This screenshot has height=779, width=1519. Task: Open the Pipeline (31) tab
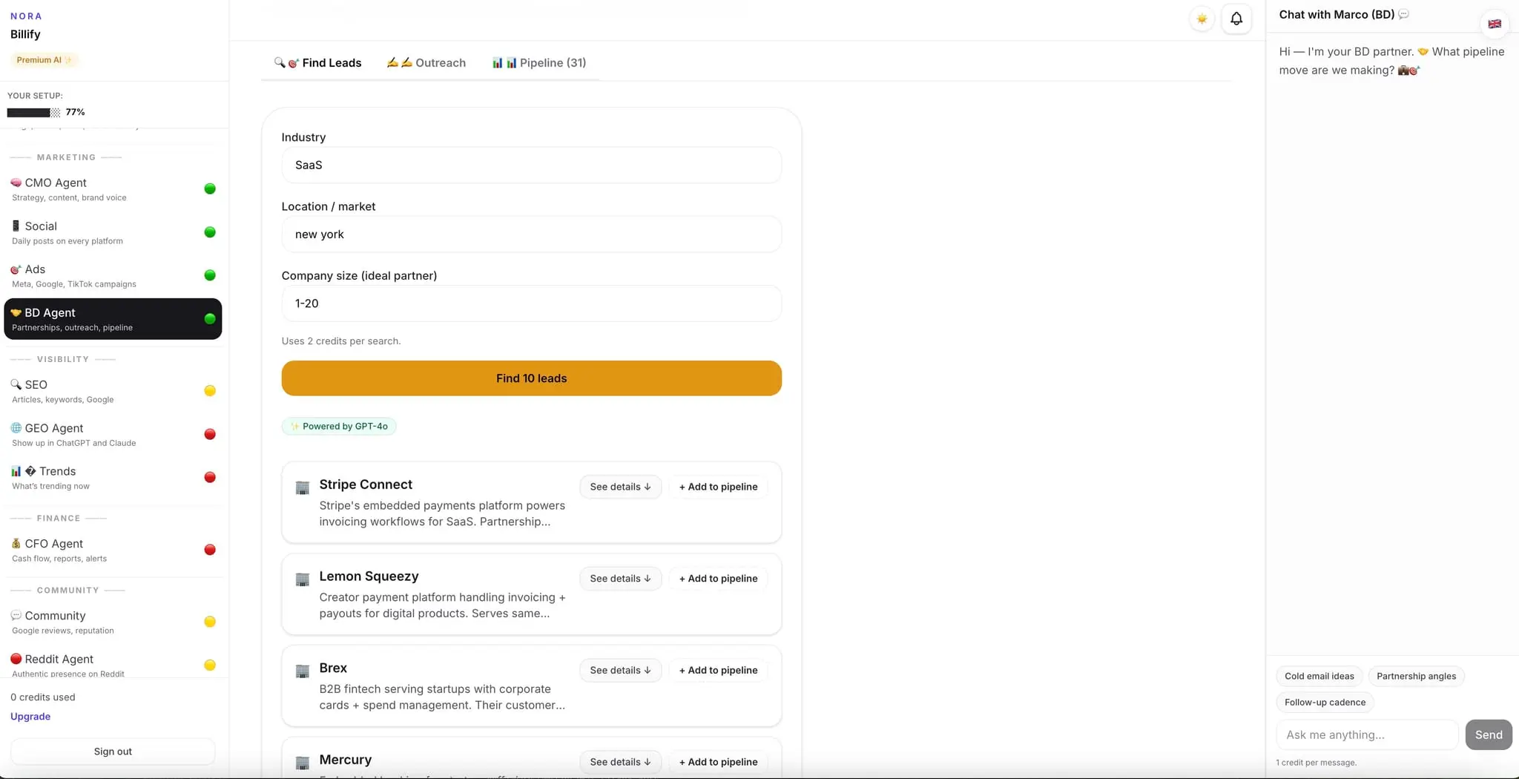539,63
